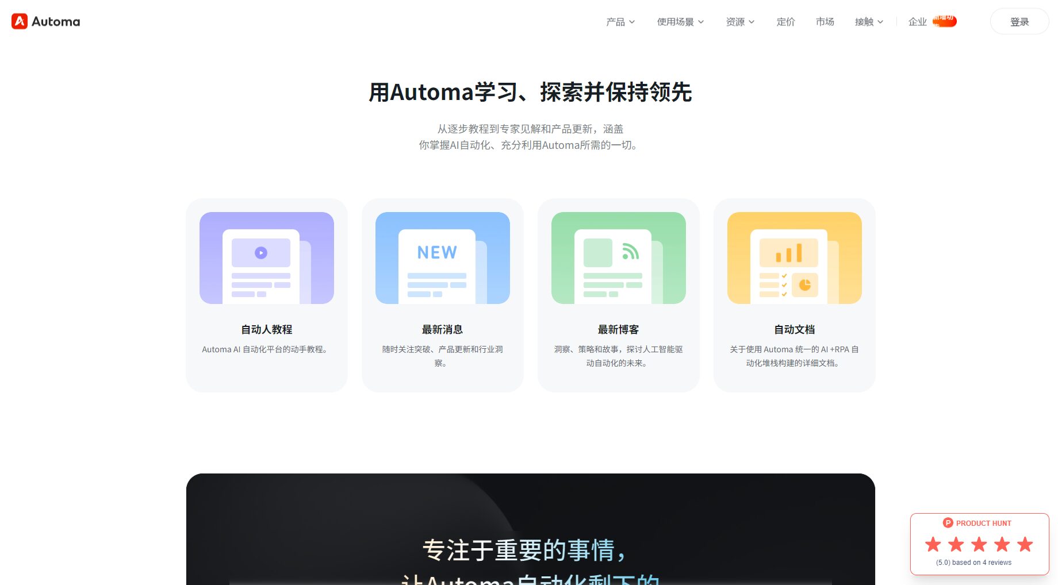Image resolution: width=1058 pixels, height=585 pixels.
Task: Click the orange badge next to 企业
Action: point(944,21)
